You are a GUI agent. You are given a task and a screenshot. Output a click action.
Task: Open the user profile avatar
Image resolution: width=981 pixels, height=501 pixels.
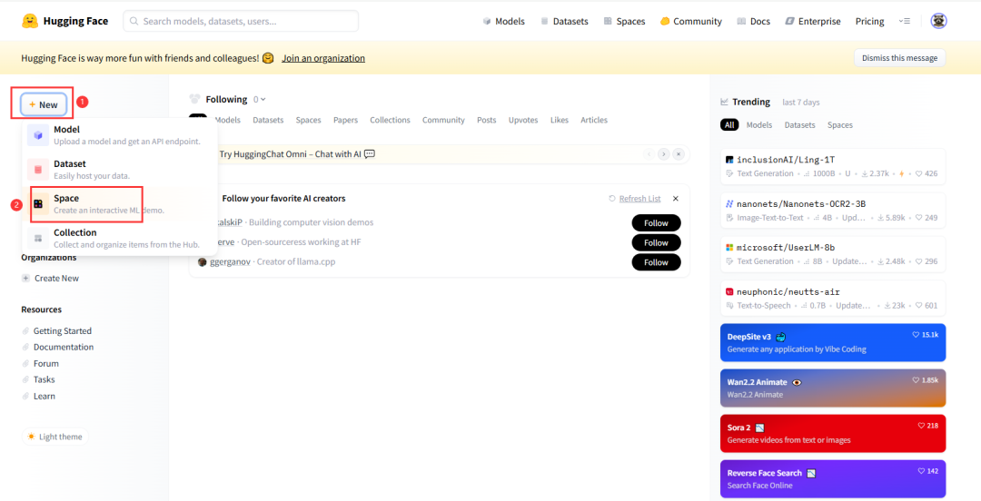click(x=939, y=21)
